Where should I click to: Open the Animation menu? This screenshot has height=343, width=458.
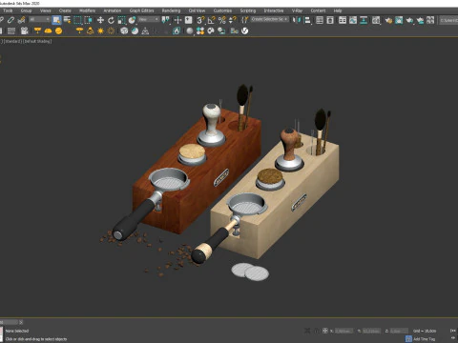[113, 10]
